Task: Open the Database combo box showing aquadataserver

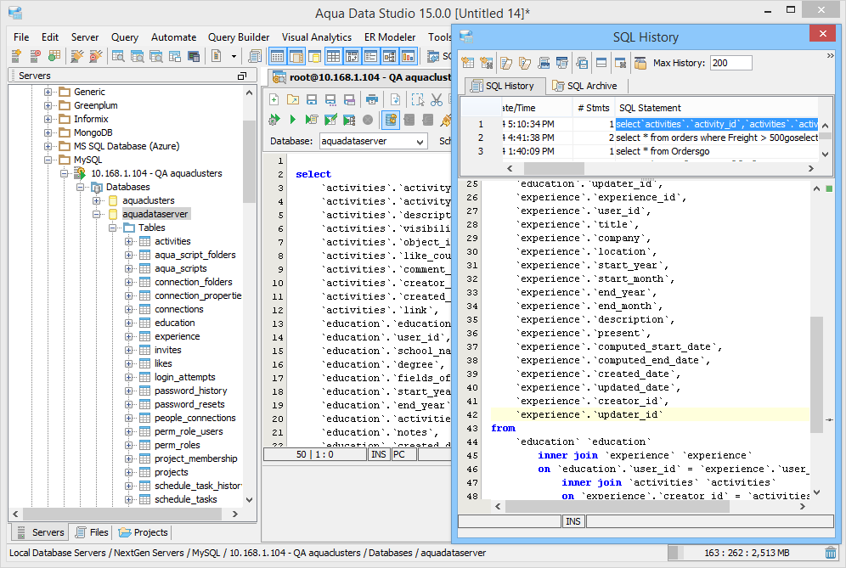Action: point(373,141)
